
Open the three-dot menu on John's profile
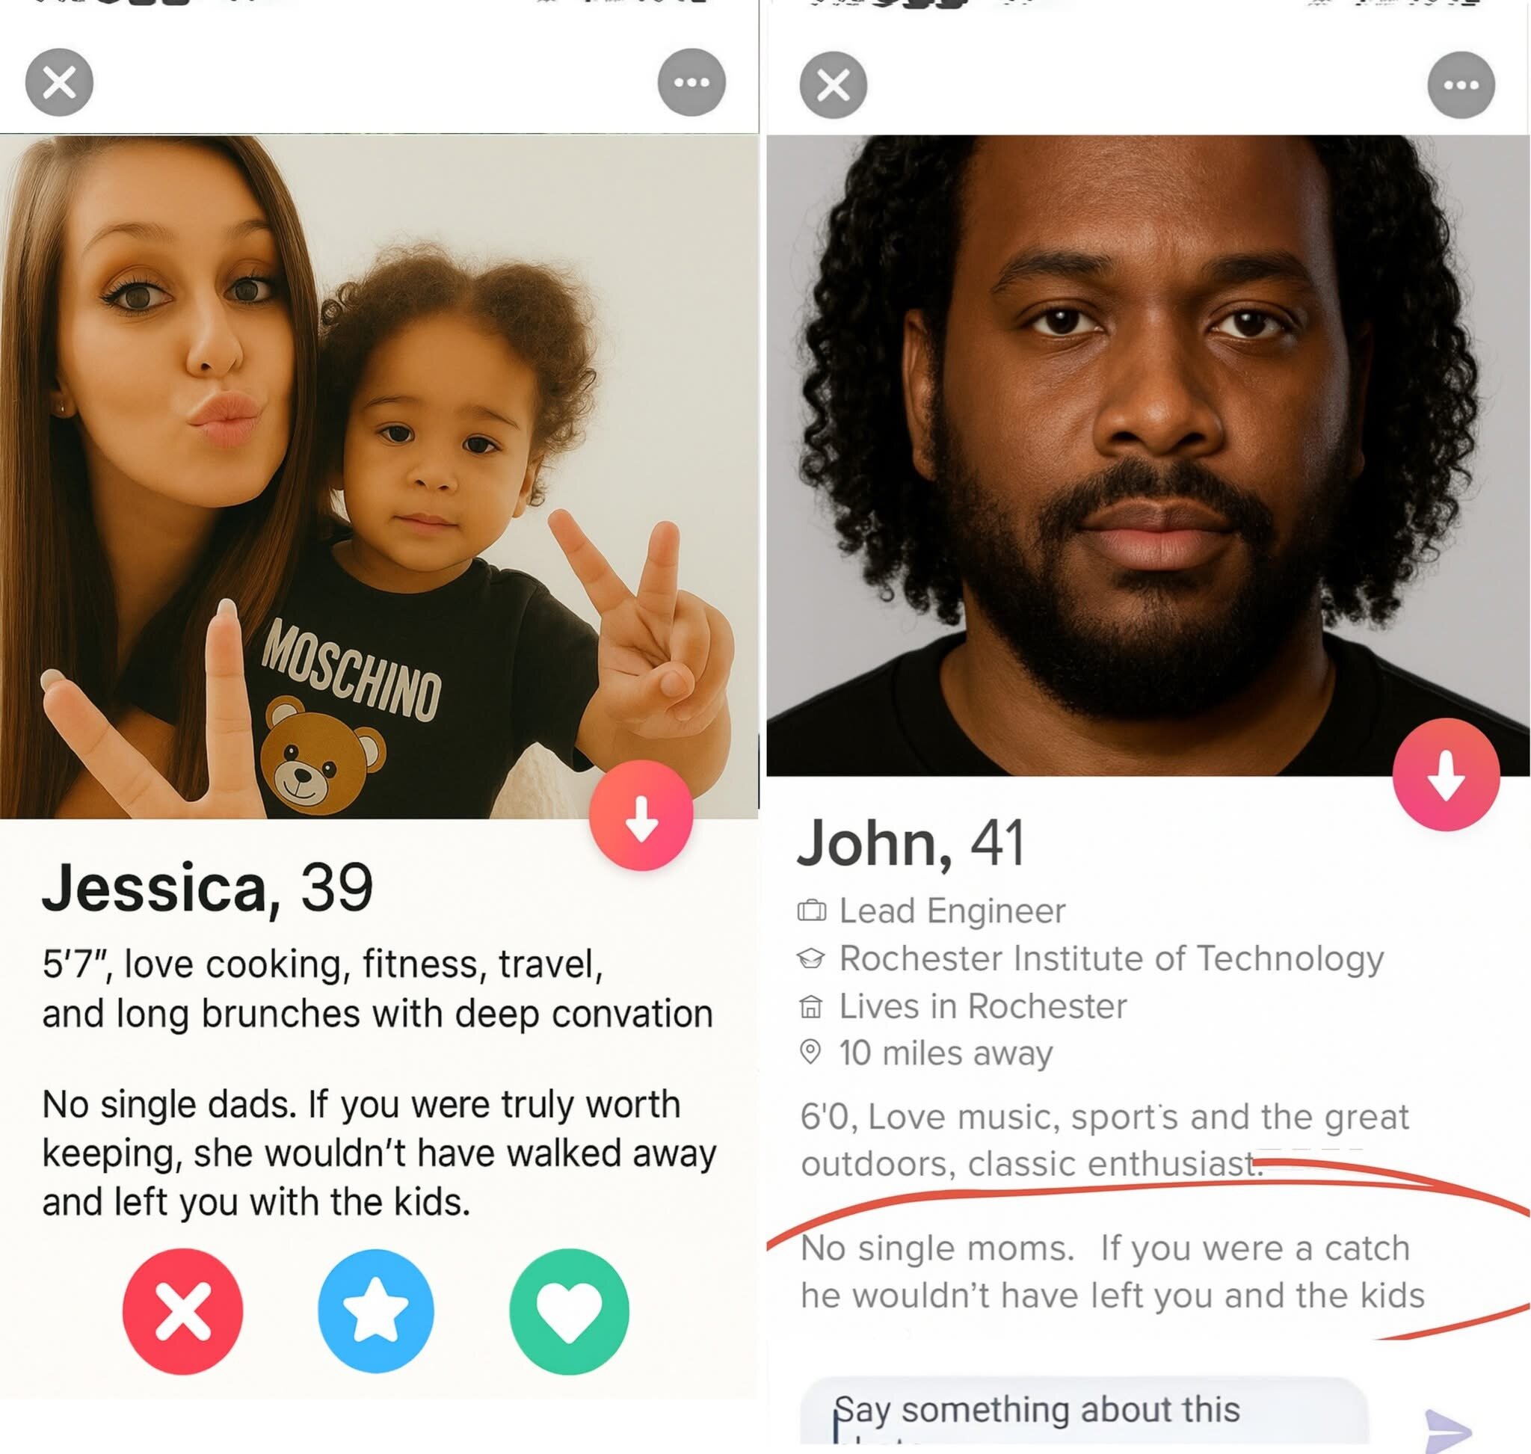(1461, 85)
